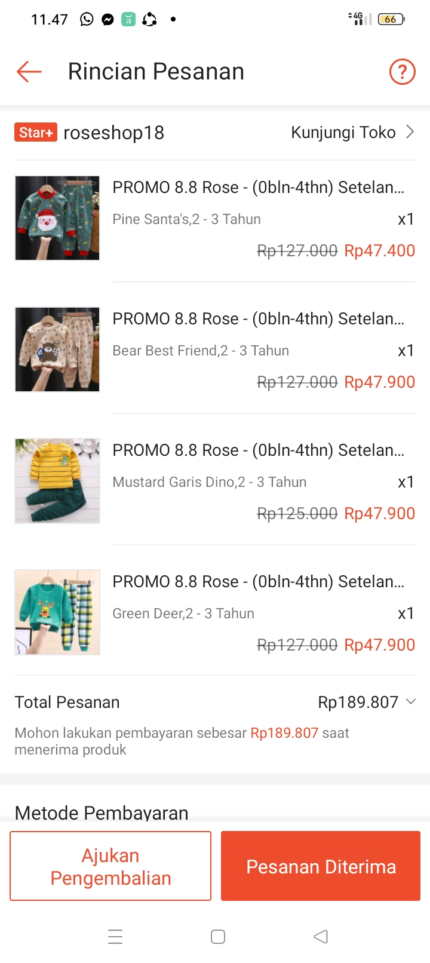Open the Kunjungi Toko chevron arrow

pyautogui.click(x=410, y=132)
